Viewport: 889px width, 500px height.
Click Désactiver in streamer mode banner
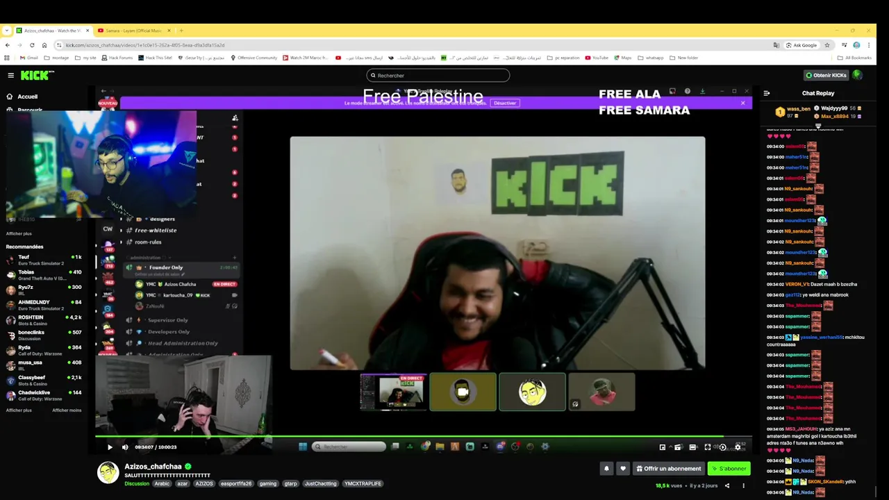505,103
